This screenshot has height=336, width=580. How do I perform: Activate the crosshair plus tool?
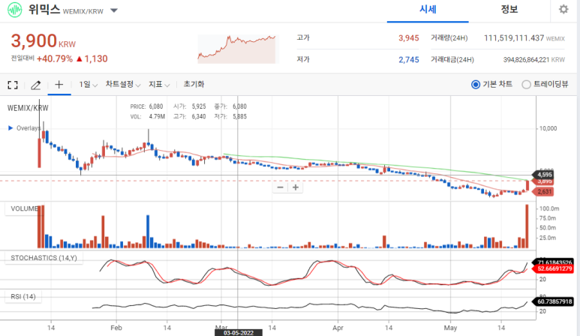click(x=59, y=85)
